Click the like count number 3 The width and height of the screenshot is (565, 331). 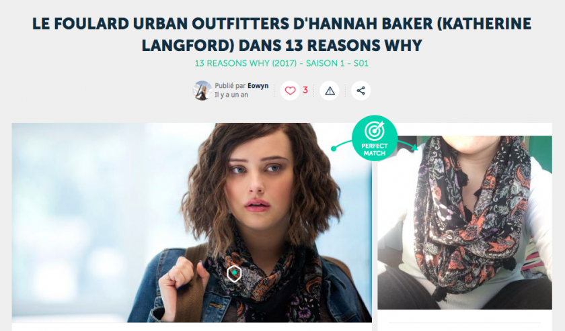point(305,90)
